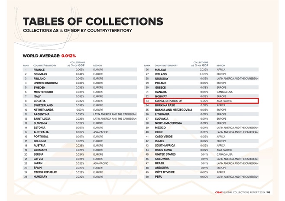The height and width of the screenshot is (201, 285).
Task: Select Argentina's Latin America region text
Action: click(115, 114)
